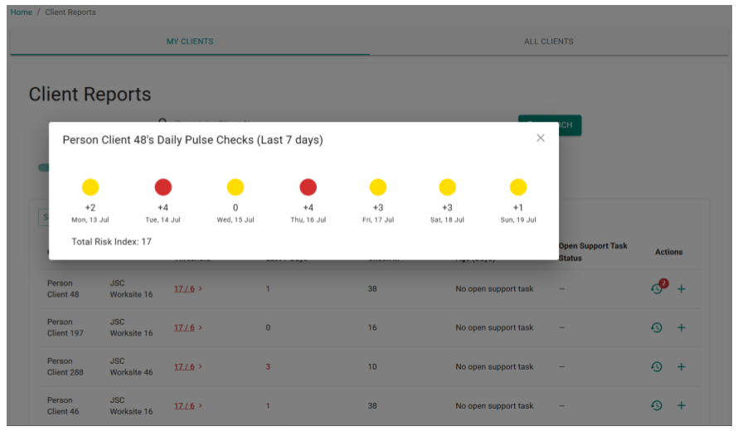
Task: Open history icon for Person Client 197
Action: [x=657, y=327]
